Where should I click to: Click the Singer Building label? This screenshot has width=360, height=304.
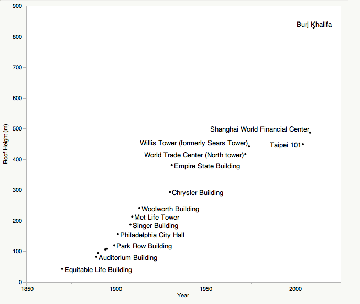pos(155,226)
